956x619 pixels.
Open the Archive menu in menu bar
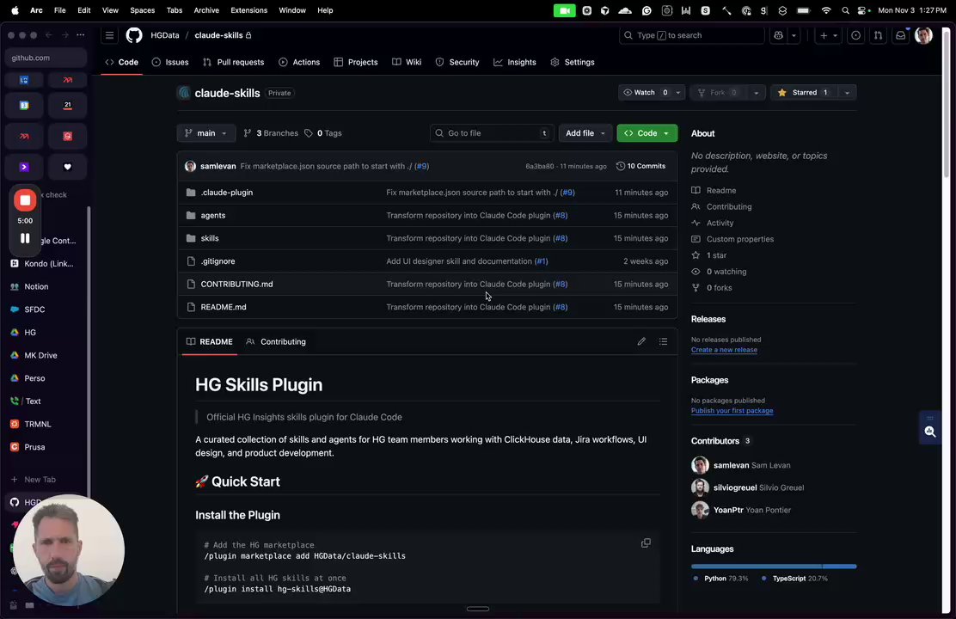point(206,10)
